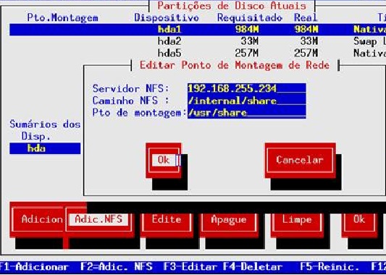The width and height of the screenshot is (386, 275).
Task: Choose hda in device summaries list
Action: pyautogui.click(x=45, y=148)
